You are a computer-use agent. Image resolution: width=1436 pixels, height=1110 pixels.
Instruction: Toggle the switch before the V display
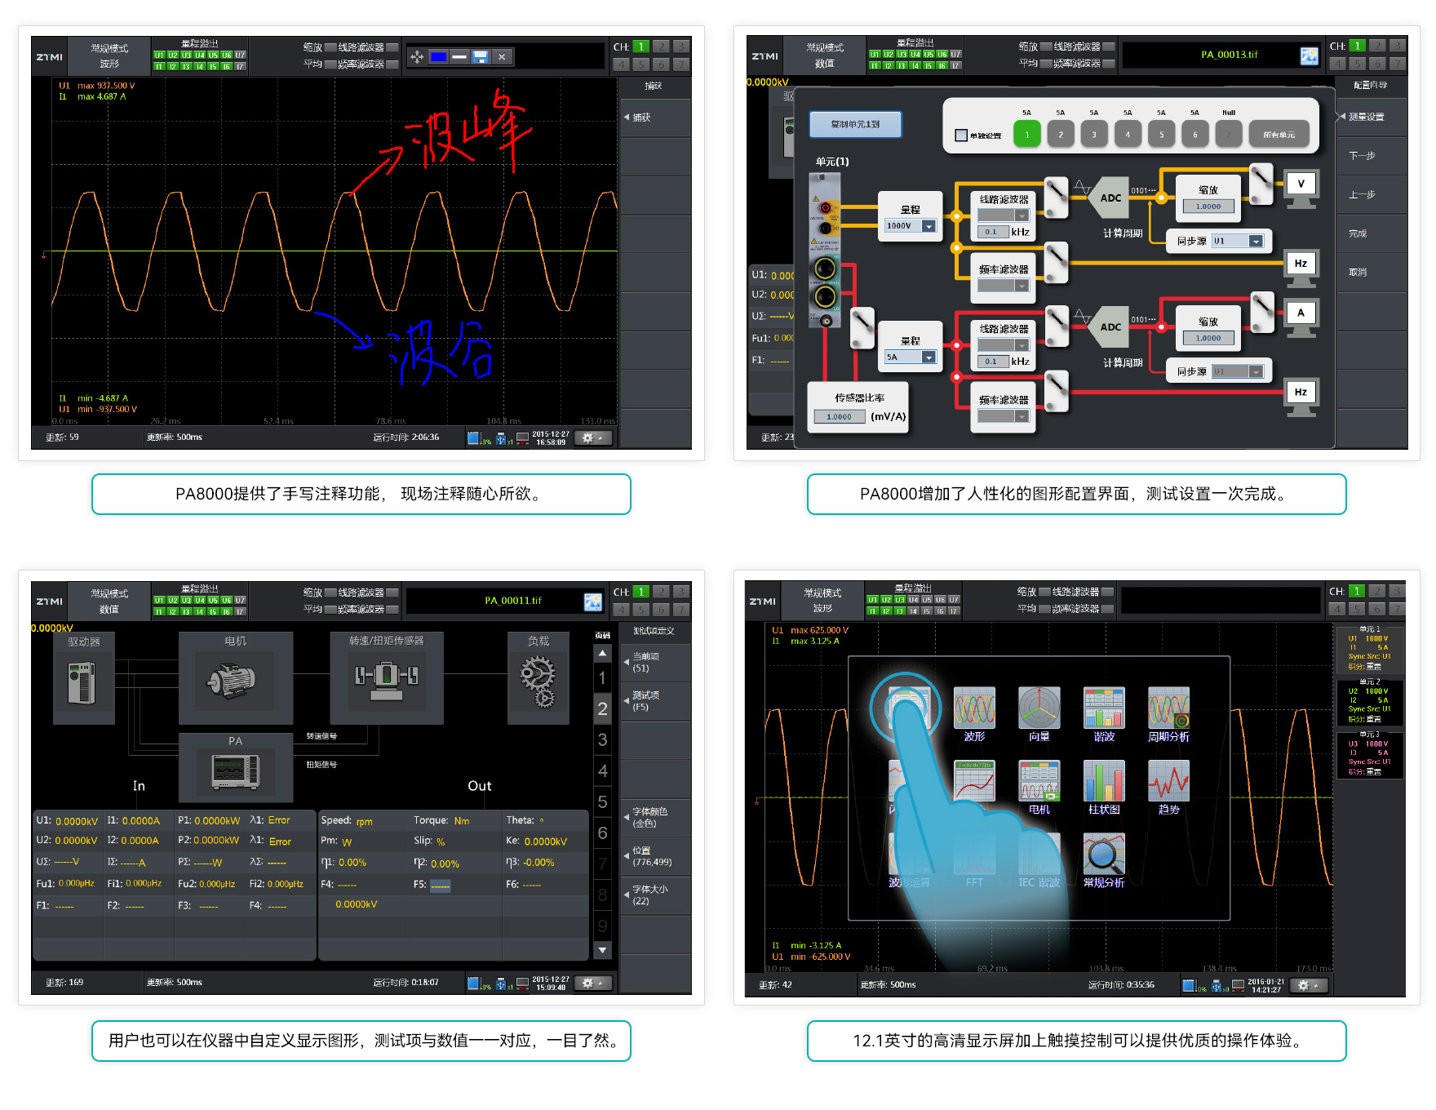[1261, 183]
